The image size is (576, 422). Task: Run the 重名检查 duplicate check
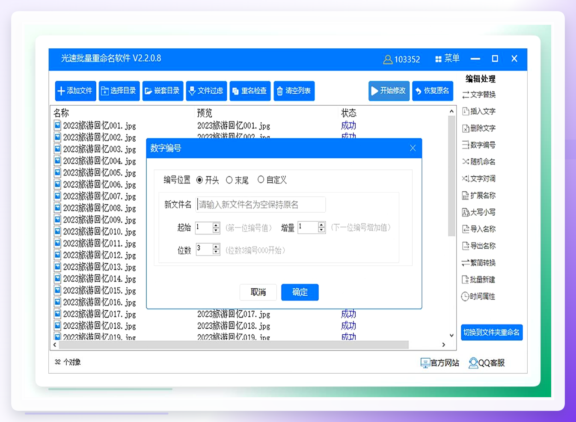tap(250, 91)
